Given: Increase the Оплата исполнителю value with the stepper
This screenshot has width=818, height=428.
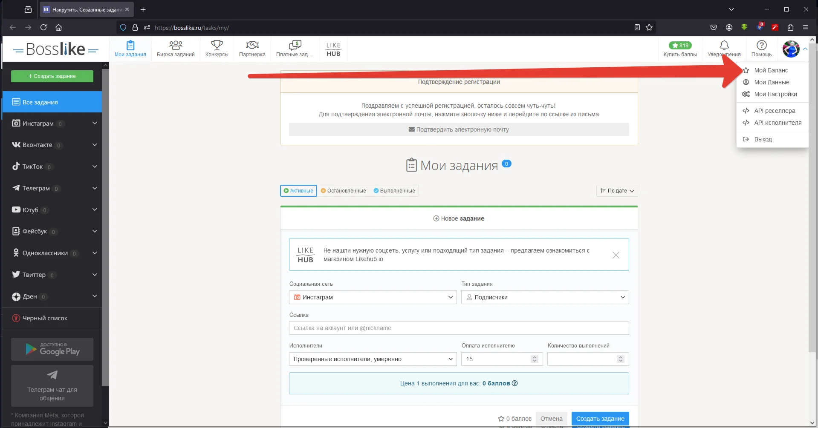Looking at the screenshot, I should pos(534,357).
